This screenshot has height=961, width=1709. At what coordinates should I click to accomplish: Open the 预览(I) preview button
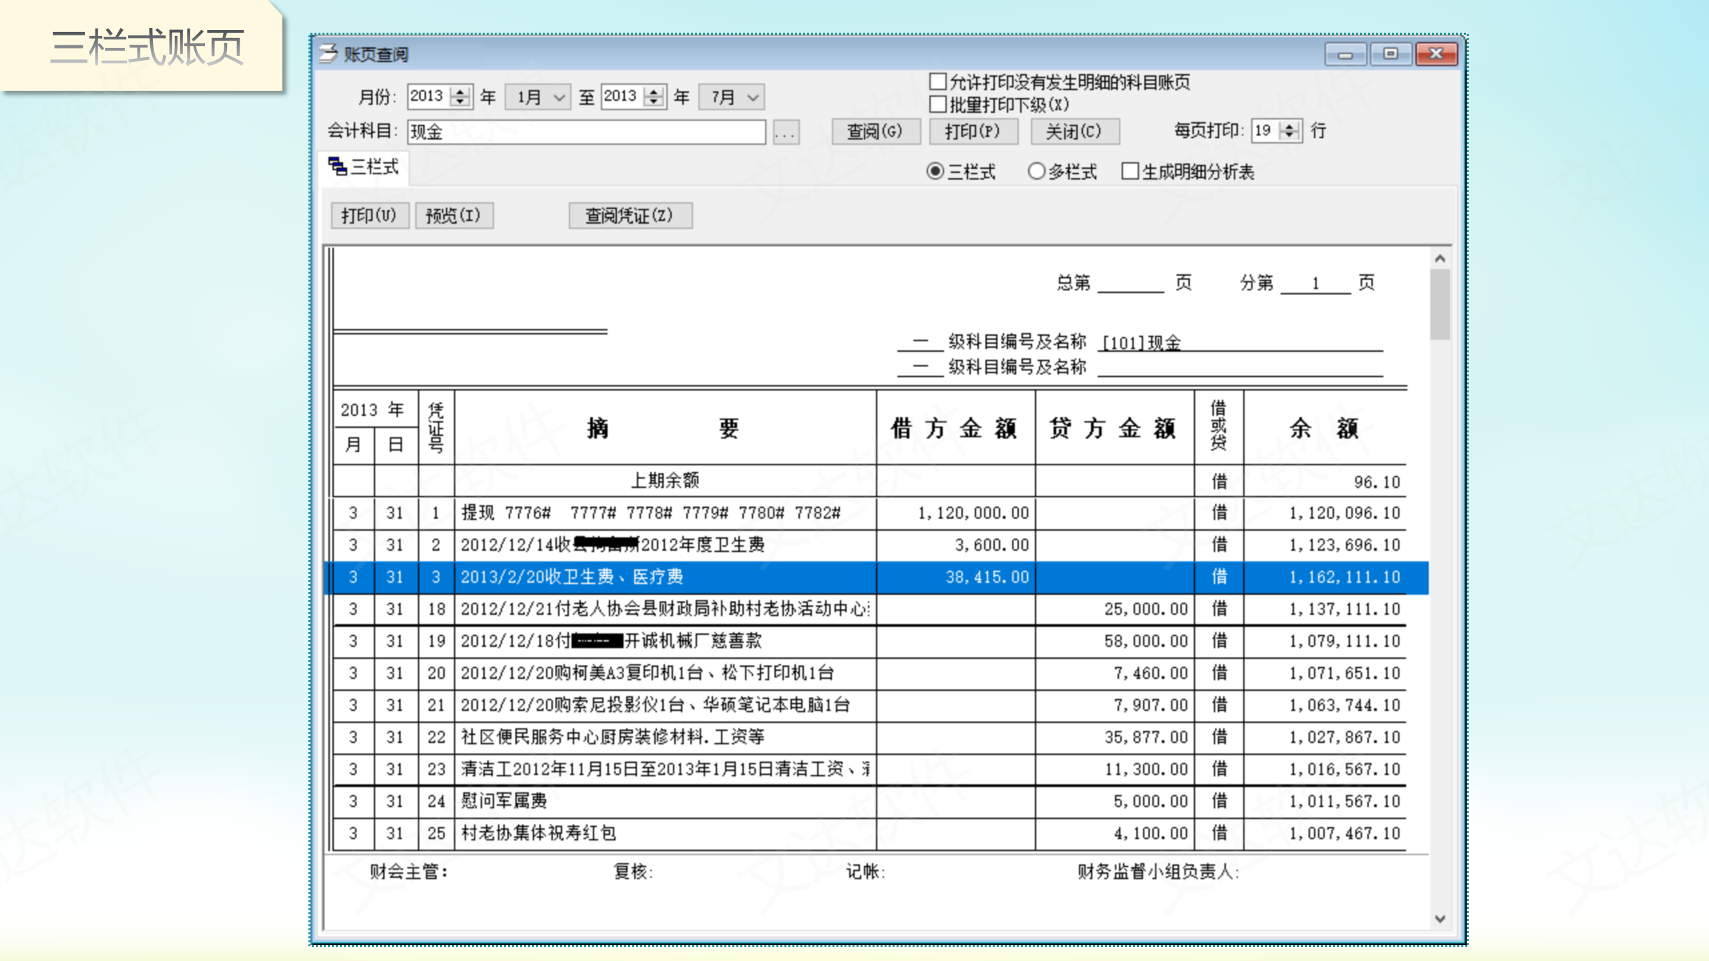click(x=454, y=216)
